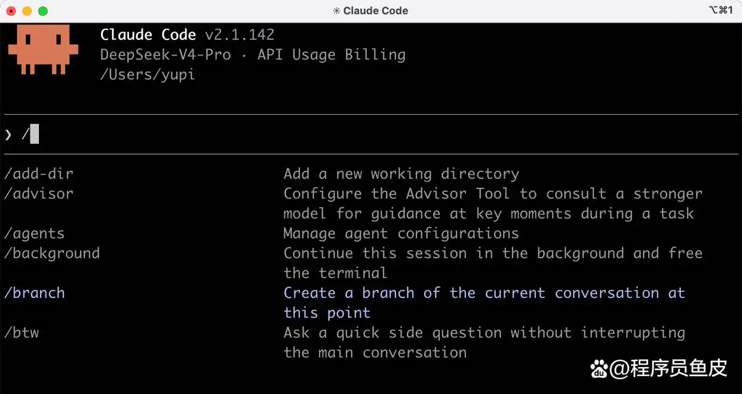Click description starting 'Create a branch of the current'
The image size is (742, 394).
click(484, 303)
